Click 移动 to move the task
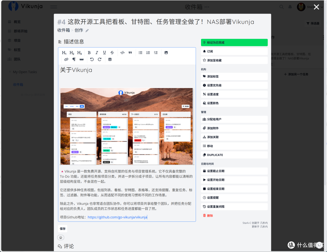 [234, 146]
